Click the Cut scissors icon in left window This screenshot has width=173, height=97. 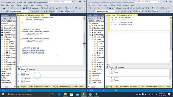point(57,8)
